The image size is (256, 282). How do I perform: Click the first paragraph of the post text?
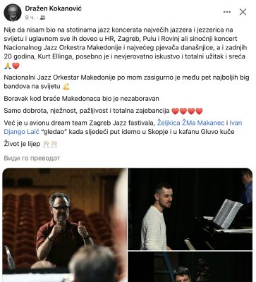coord(126,48)
